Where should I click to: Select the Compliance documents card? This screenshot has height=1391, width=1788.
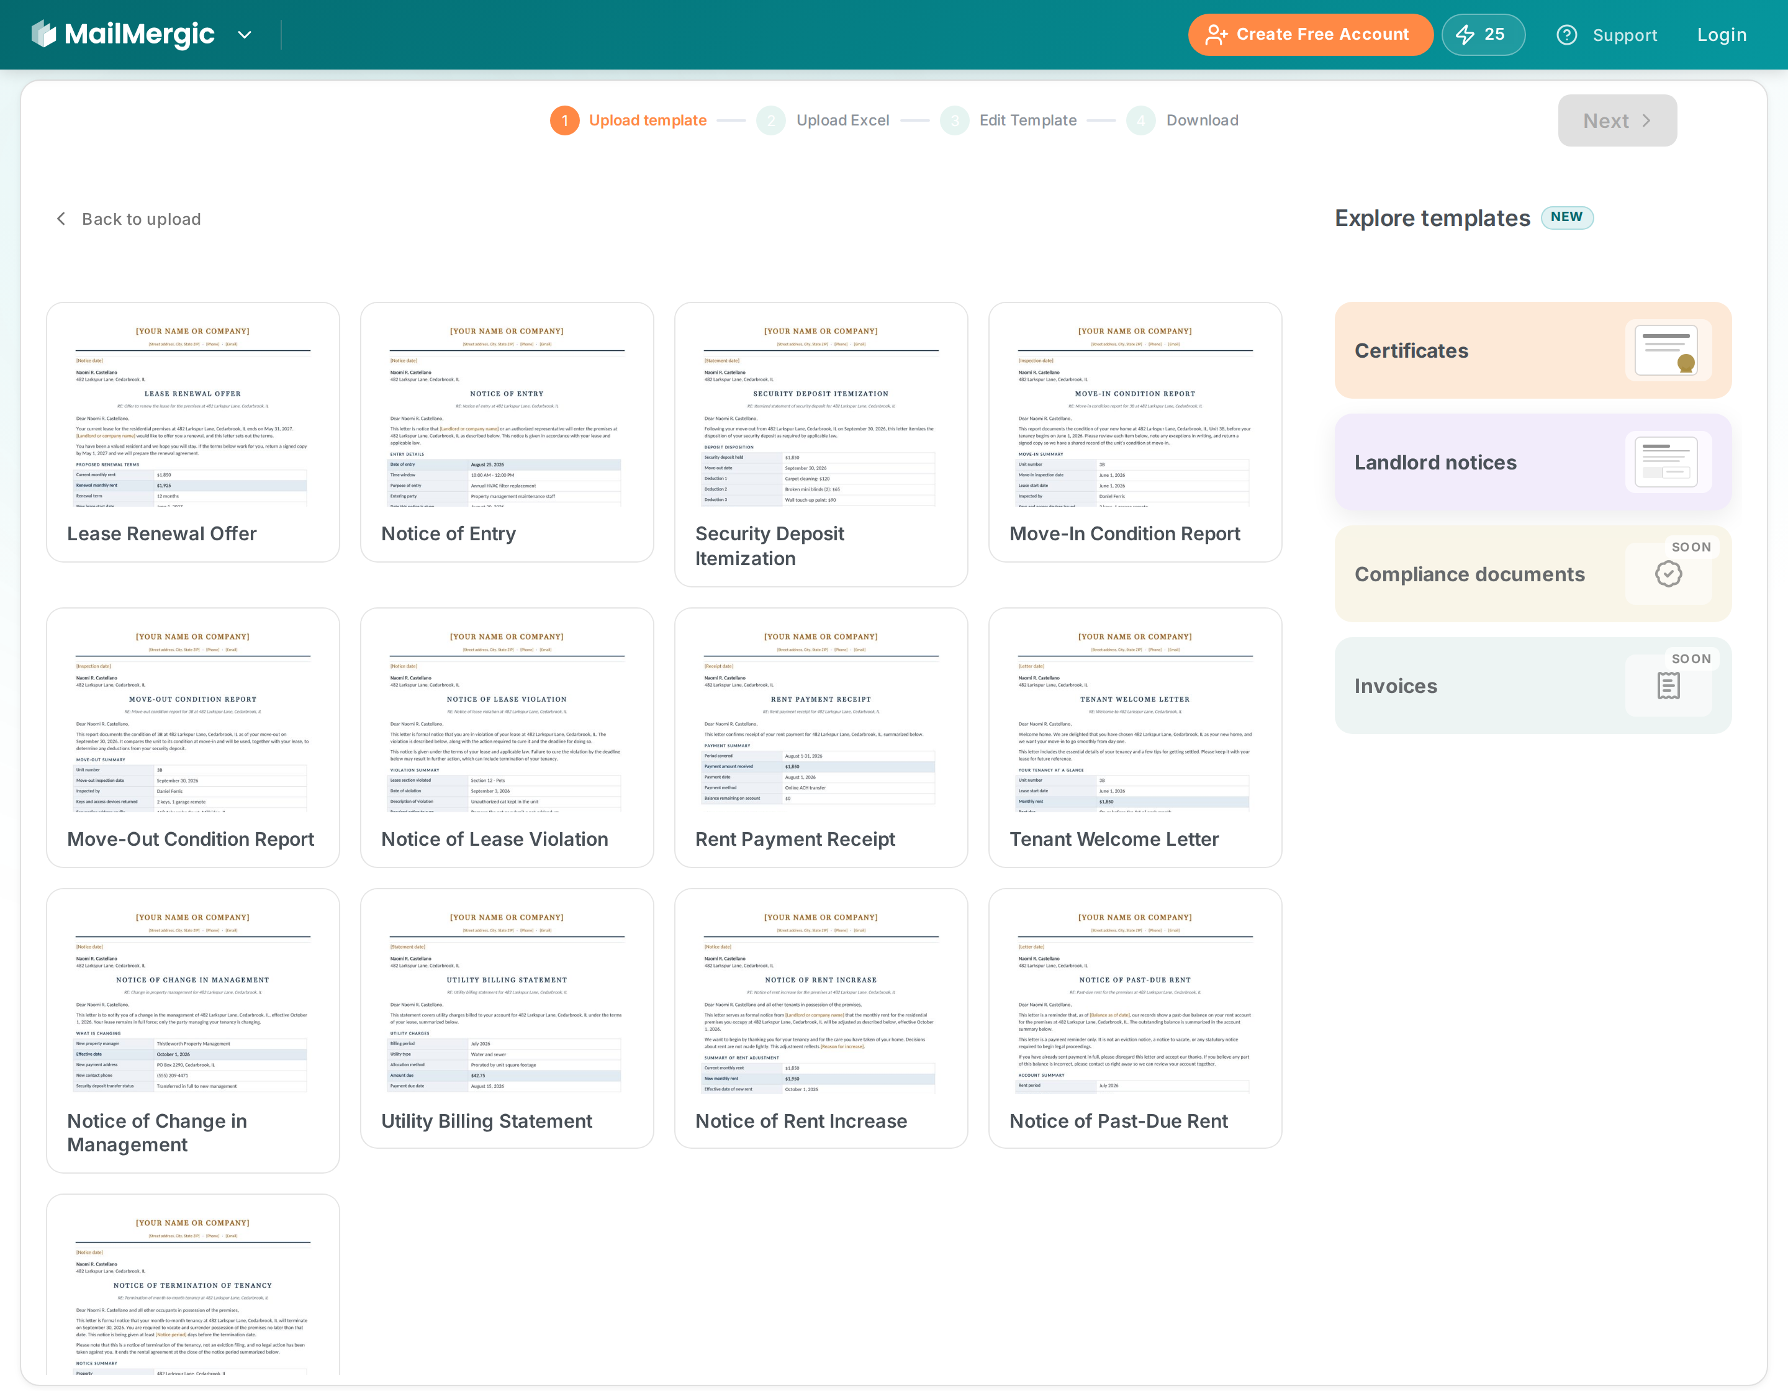pyautogui.click(x=1533, y=574)
